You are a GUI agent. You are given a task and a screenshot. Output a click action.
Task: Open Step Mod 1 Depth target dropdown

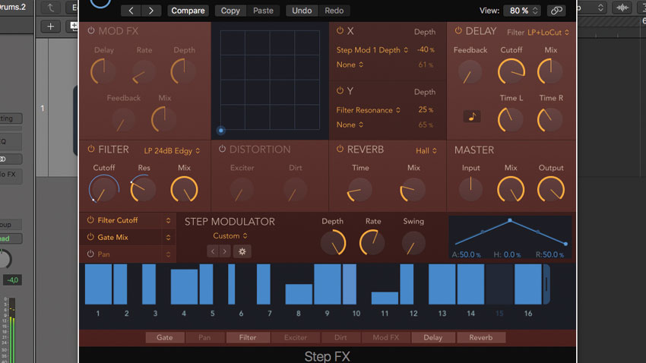[372, 50]
